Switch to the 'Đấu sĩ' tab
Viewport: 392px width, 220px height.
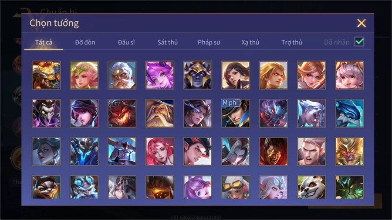click(126, 43)
